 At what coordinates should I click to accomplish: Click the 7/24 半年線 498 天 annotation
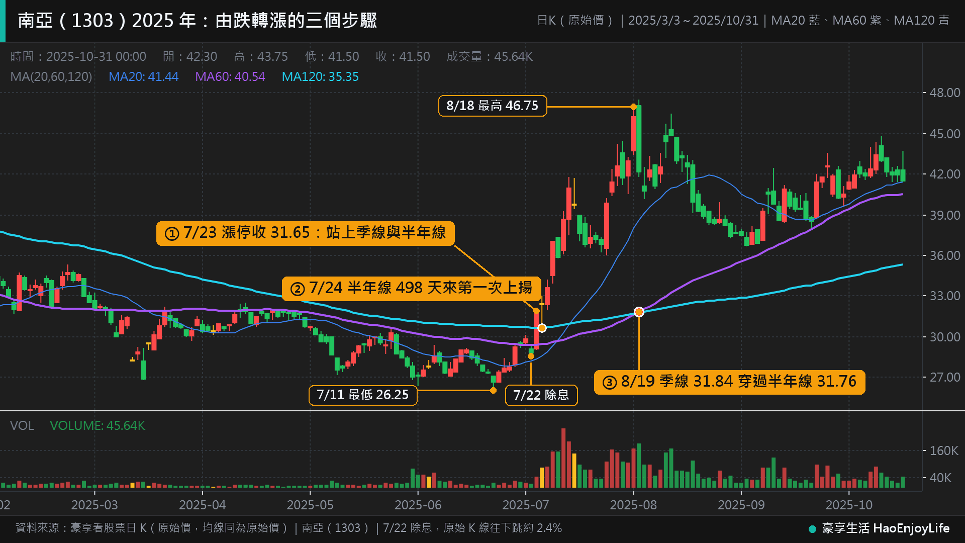click(412, 288)
